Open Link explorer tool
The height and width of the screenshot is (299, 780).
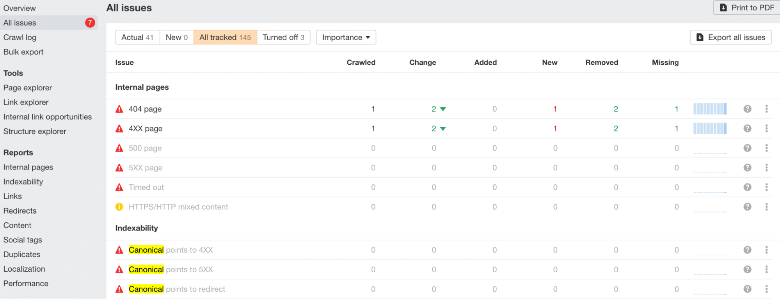(x=26, y=102)
